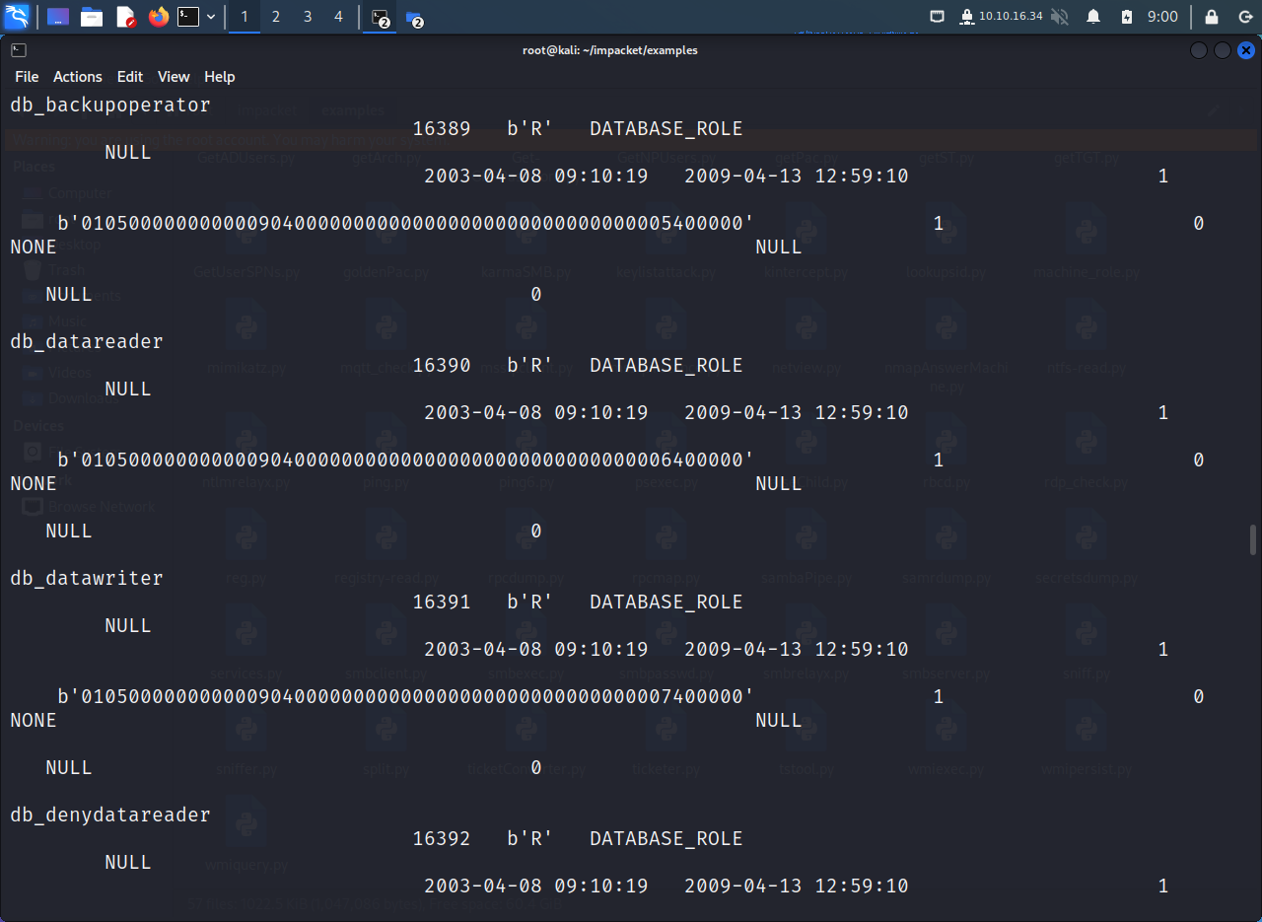
Task: Open the terminal File menu
Action: (x=27, y=76)
